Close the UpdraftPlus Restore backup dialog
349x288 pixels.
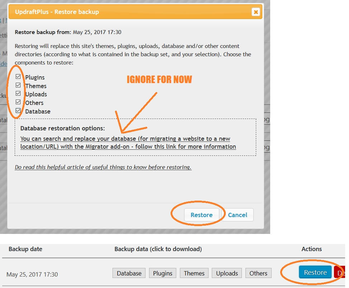(256, 12)
